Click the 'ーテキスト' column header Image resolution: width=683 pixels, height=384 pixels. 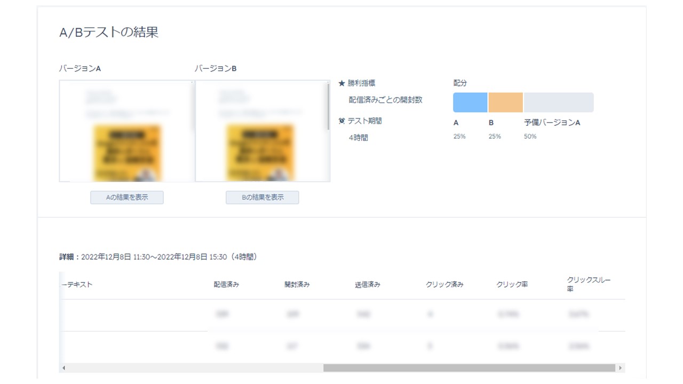click(77, 285)
